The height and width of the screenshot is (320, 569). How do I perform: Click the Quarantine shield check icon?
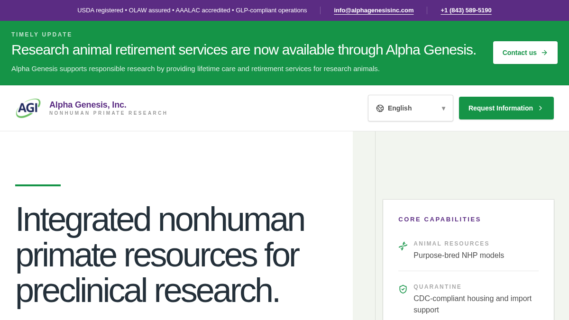403,289
